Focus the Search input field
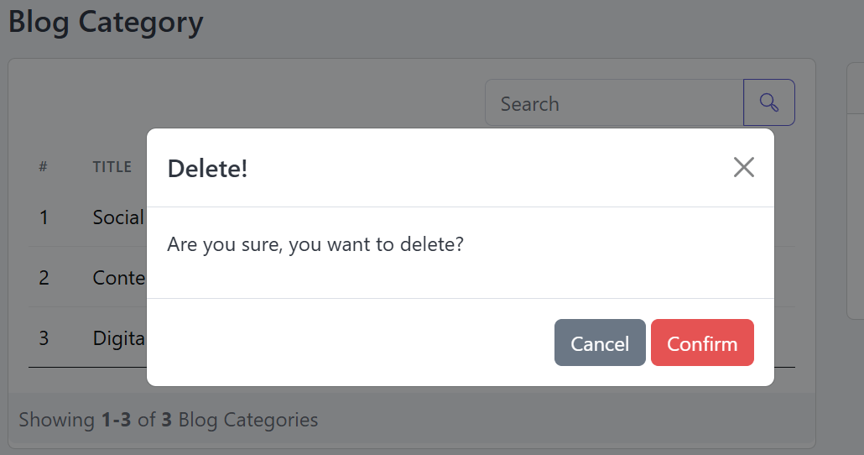 pos(614,102)
